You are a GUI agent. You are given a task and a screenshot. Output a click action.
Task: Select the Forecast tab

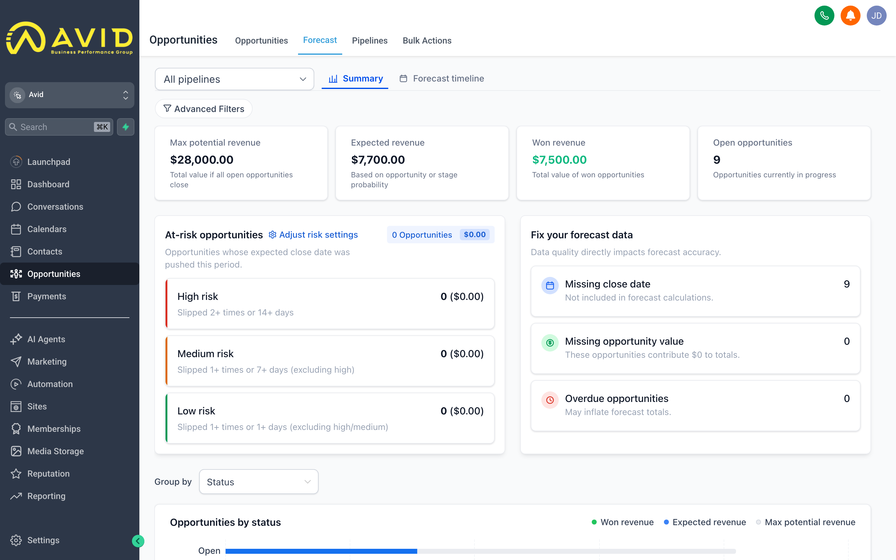[320, 40]
